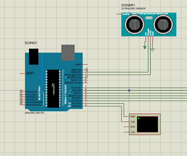Click the PB0/ICP1/CLKO pin label
The image size is (187, 156).
tap(73, 83)
